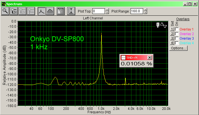Viewport: 199px width, 115px height.
Task: Enable the Overlay 2 checkbox
Action: tap(177, 34)
